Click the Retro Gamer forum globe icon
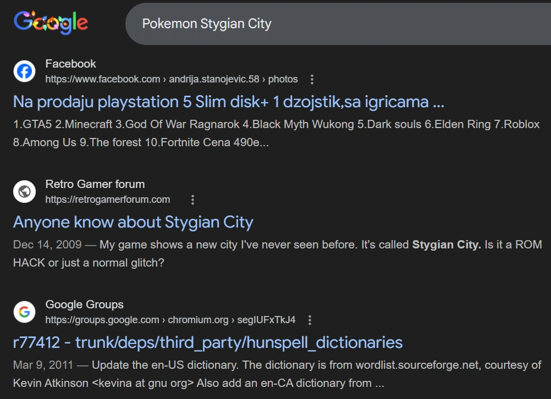This screenshot has width=551, height=399. (x=24, y=191)
